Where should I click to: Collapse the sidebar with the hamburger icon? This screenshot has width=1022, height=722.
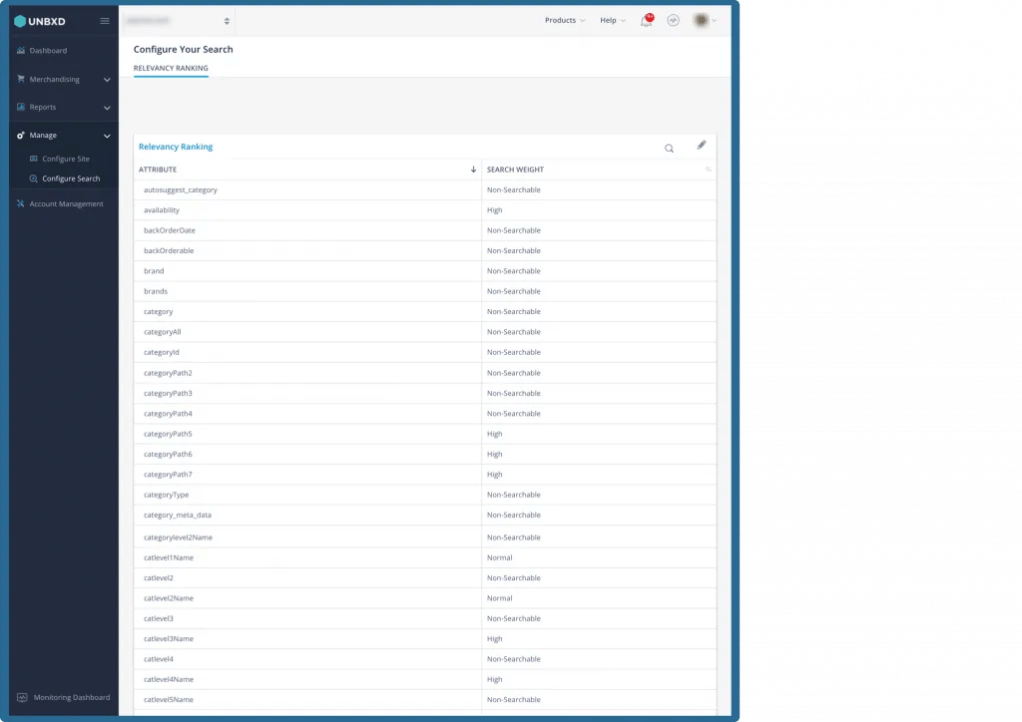tap(104, 21)
